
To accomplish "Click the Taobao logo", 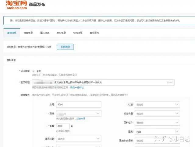I will 16,5.
